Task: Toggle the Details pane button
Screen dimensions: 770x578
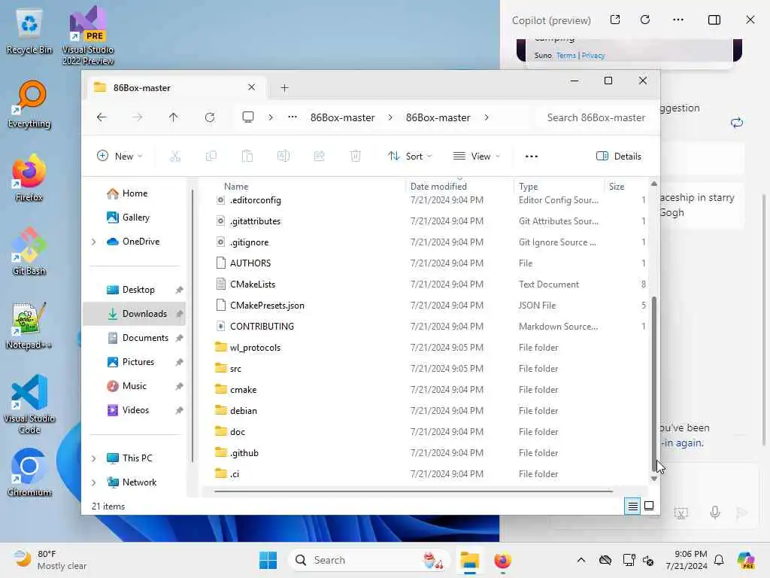Action: coord(618,157)
